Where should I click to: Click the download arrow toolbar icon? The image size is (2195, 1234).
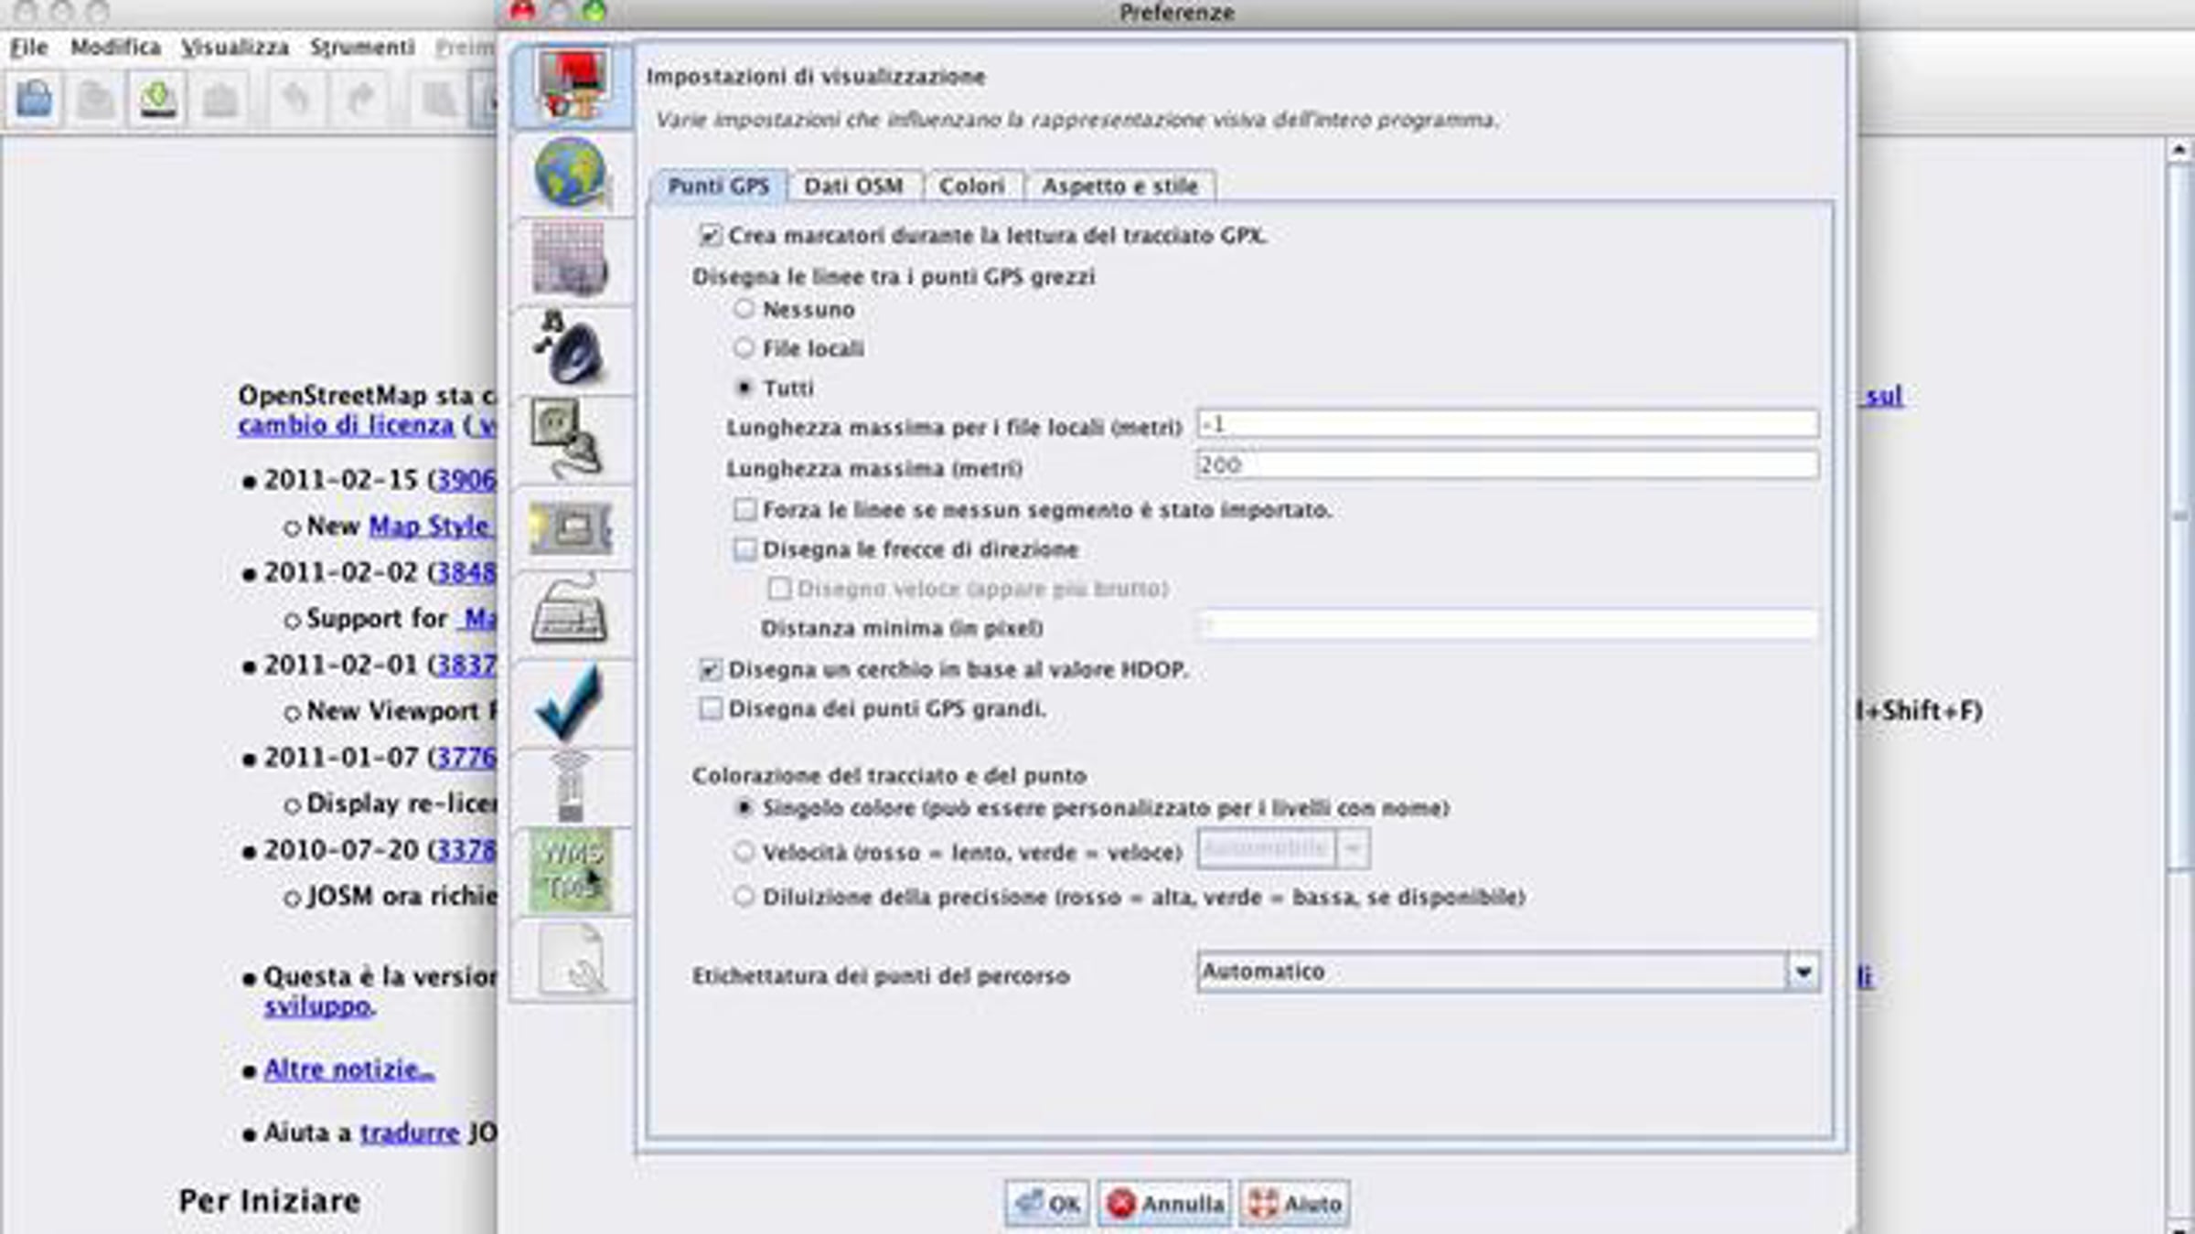158,99
